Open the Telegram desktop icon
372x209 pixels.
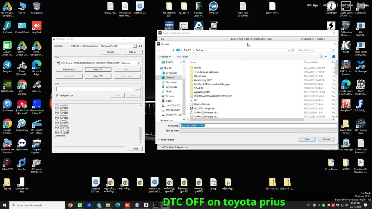(x=7, y=67)
